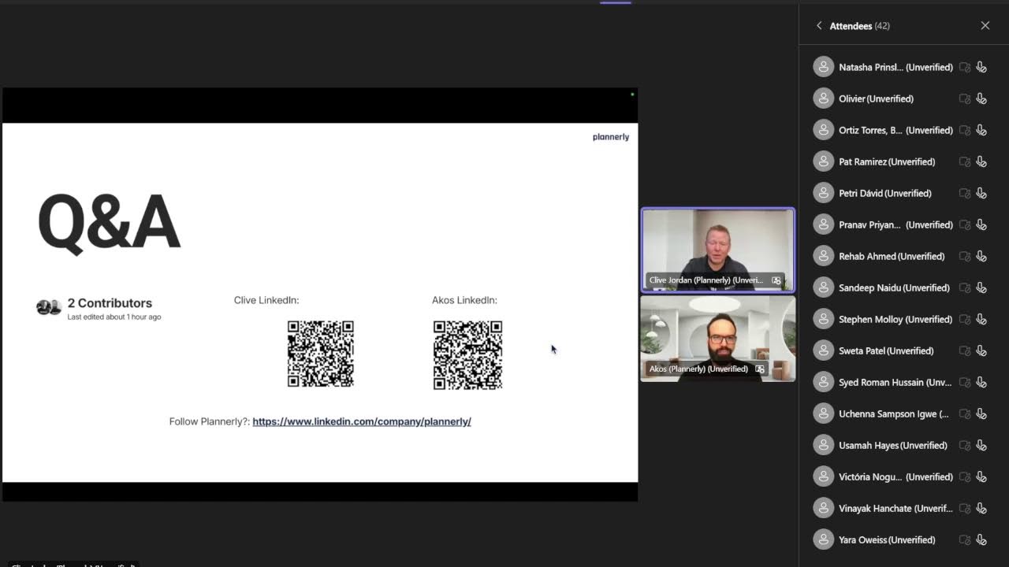Click Pat Ramirez camera icon
The image size is (1009, 567).
point(964,161)
